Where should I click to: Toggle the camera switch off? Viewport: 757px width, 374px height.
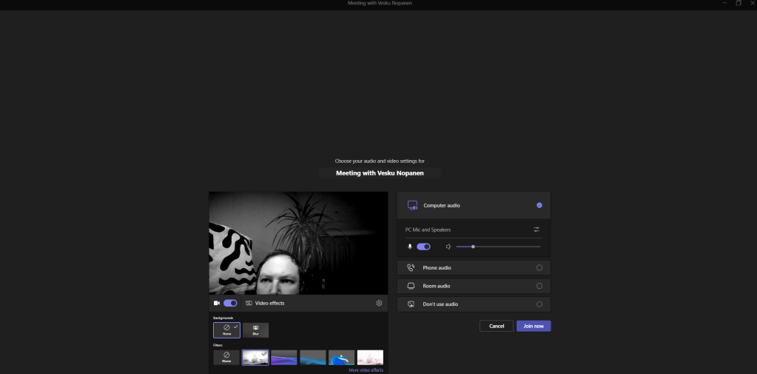(x=230, y=303)
